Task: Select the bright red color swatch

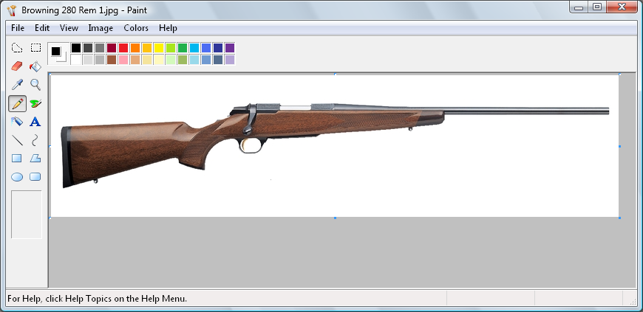Action: pos(123,48)
